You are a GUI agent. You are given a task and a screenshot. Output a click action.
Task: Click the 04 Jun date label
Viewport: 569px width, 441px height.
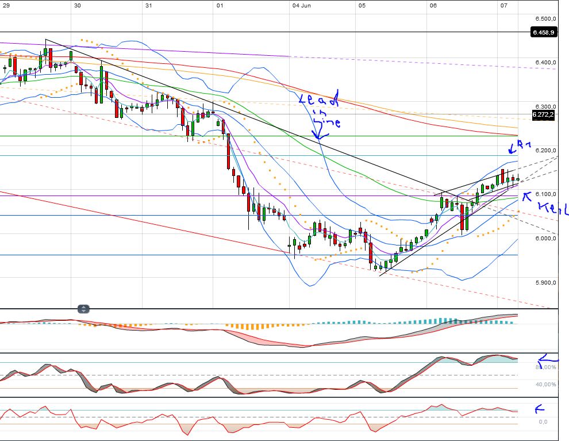pos(302,5)
